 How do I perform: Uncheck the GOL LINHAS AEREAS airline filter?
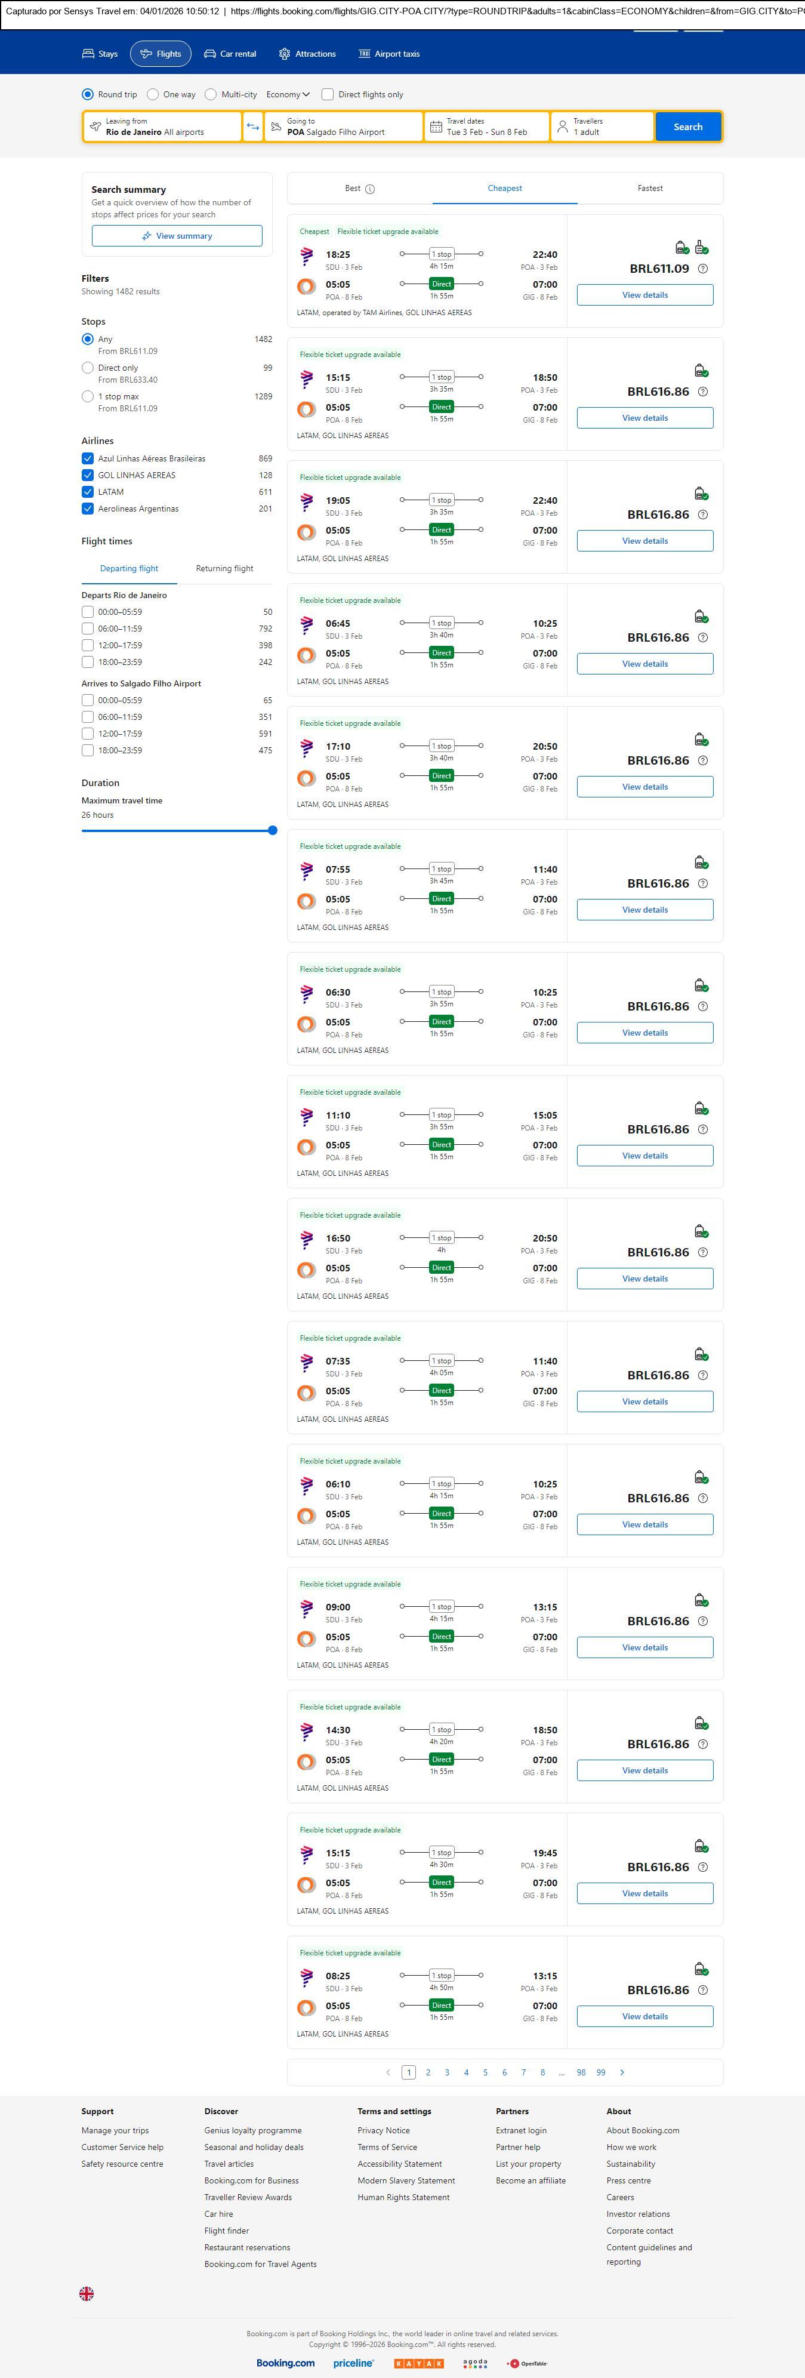point(88,475)
